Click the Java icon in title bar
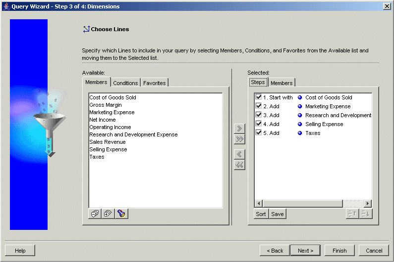 (6, 6)
